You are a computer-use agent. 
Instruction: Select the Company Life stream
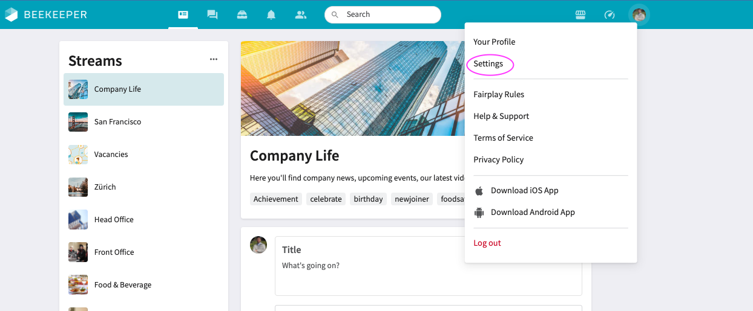[143, 89]
